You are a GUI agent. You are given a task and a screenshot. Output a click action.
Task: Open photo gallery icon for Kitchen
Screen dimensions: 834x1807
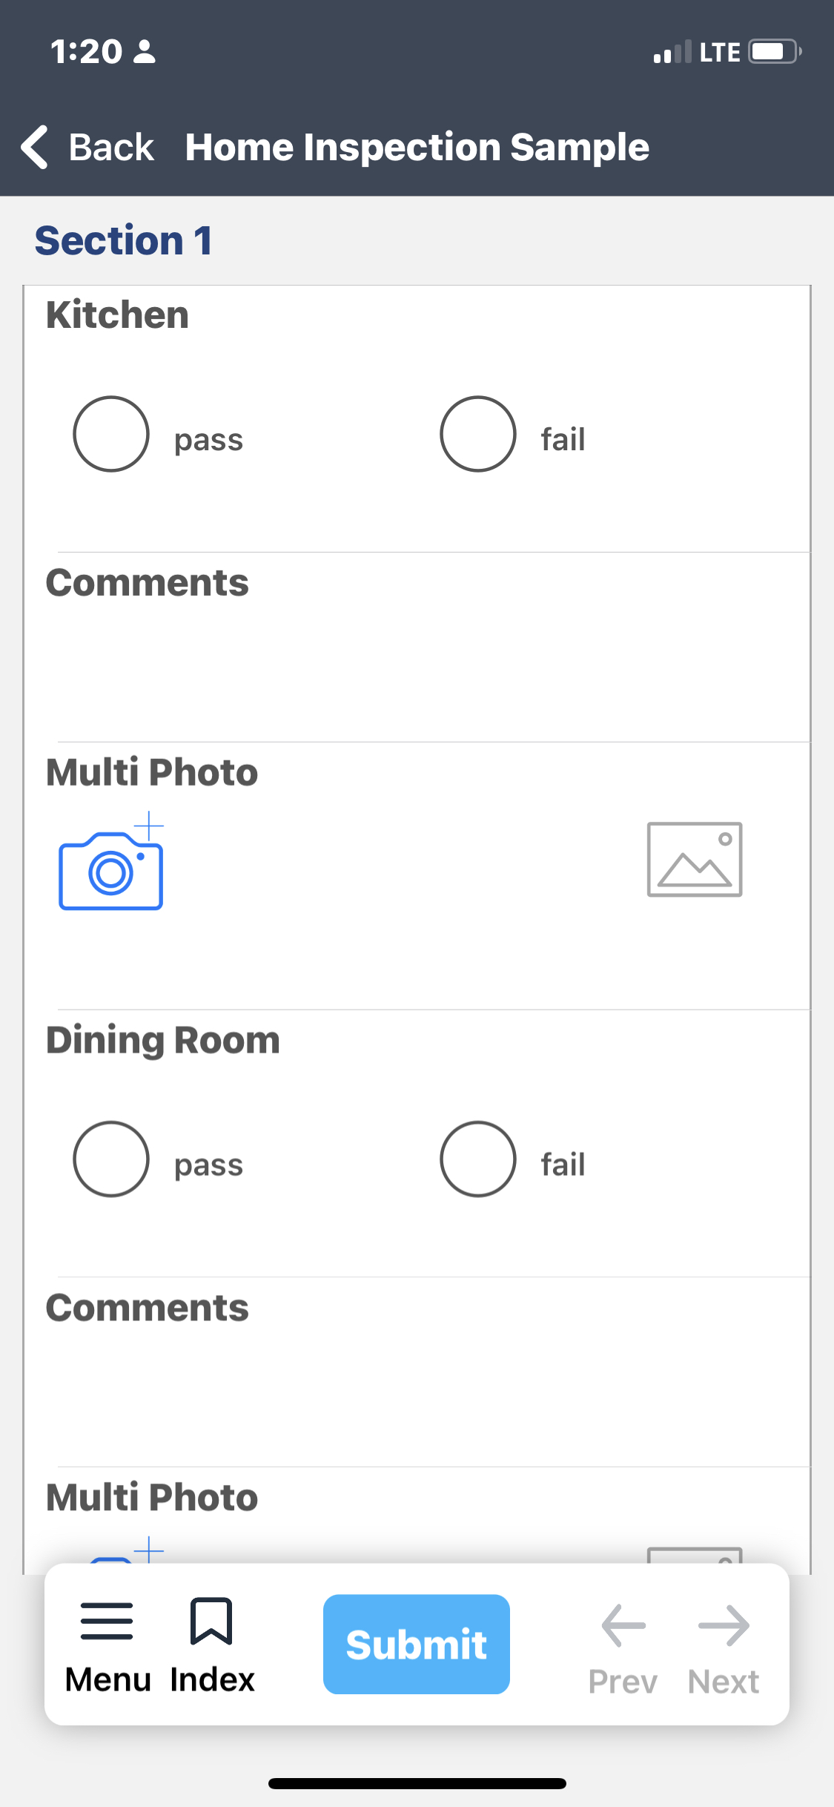click(694, 859)
